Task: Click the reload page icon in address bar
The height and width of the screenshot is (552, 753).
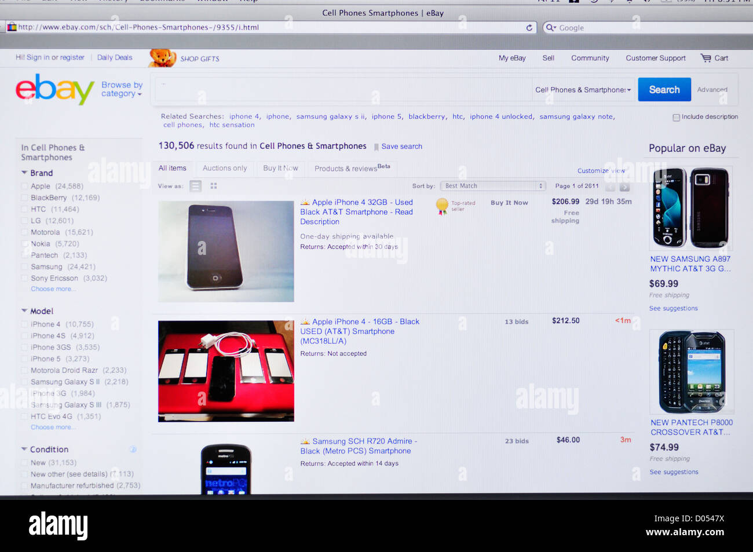Action: coord(529,27)
